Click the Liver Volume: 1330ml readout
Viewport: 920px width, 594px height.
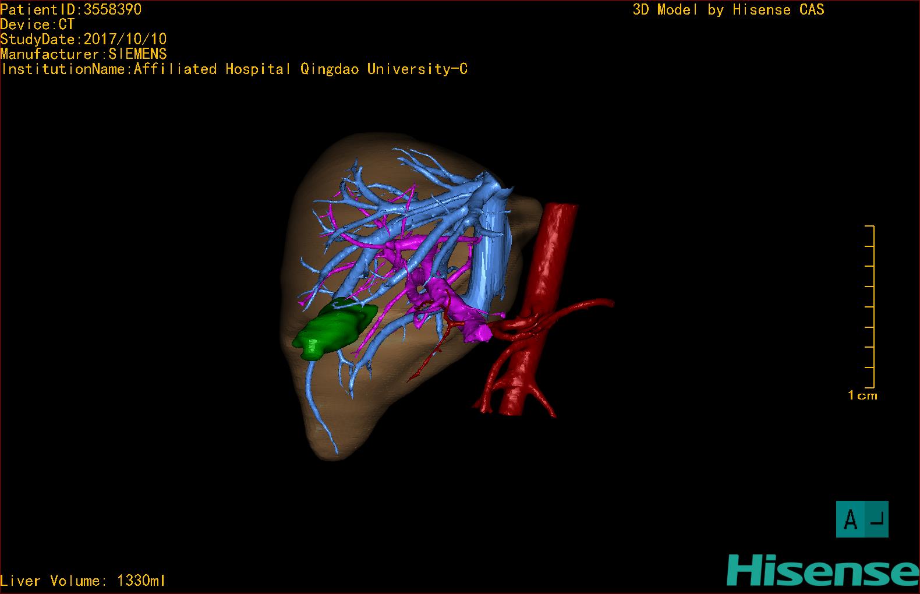(83, 581)
